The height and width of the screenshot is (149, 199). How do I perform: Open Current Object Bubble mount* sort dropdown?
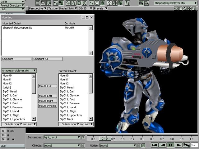(x=76, y=124)
